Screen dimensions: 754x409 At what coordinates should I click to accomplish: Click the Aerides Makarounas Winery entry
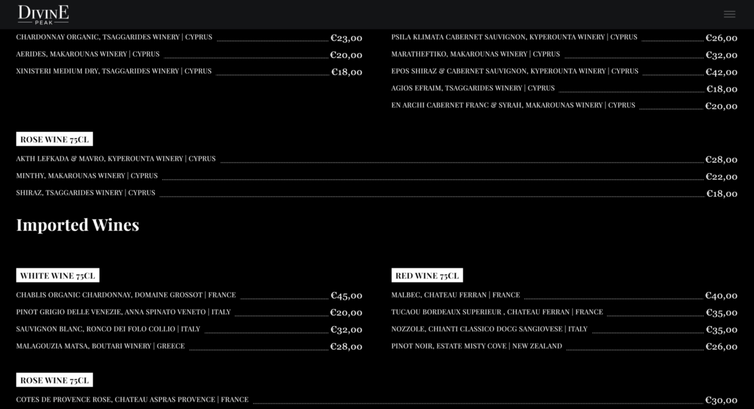click(88, 54)
